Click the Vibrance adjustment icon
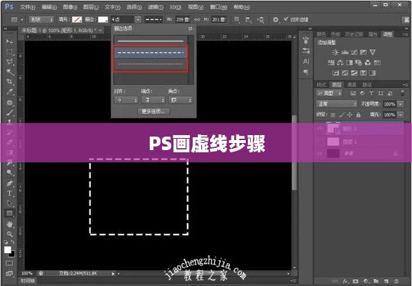Image resolution: width=412 pixels, height=286 pixels. pos(373,52)
